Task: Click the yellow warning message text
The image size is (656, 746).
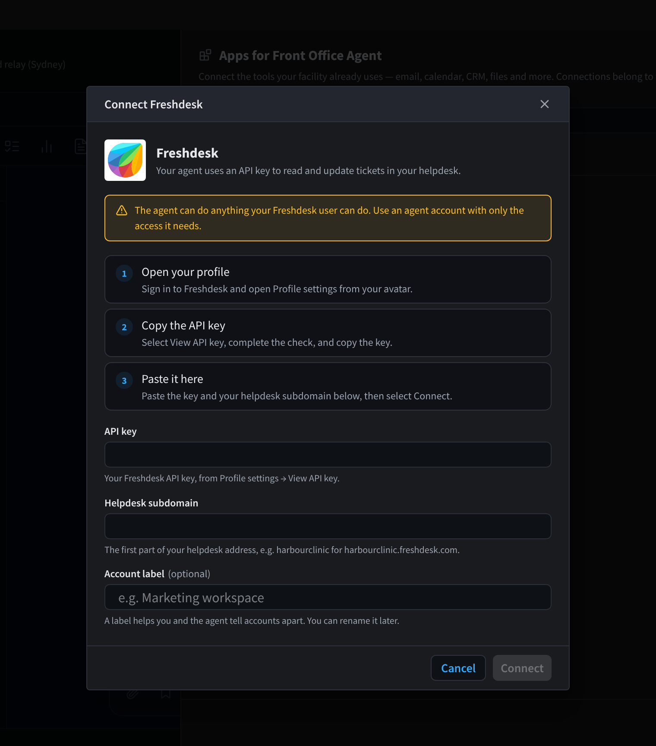Action: (329, 218)
